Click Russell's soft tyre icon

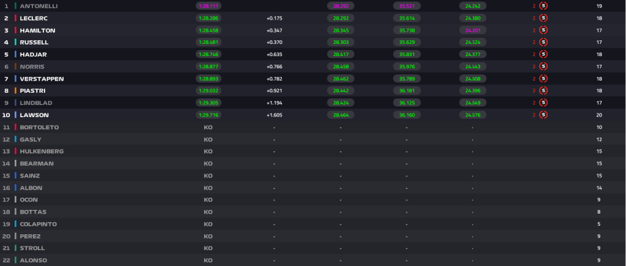click(543, 42)
